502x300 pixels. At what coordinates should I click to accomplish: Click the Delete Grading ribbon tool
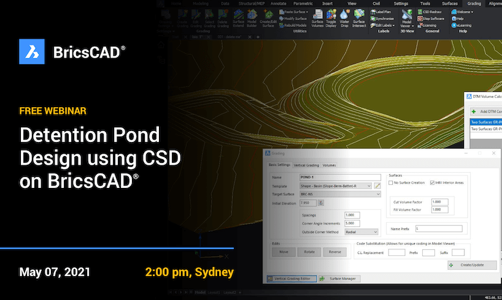coord(223,18)
